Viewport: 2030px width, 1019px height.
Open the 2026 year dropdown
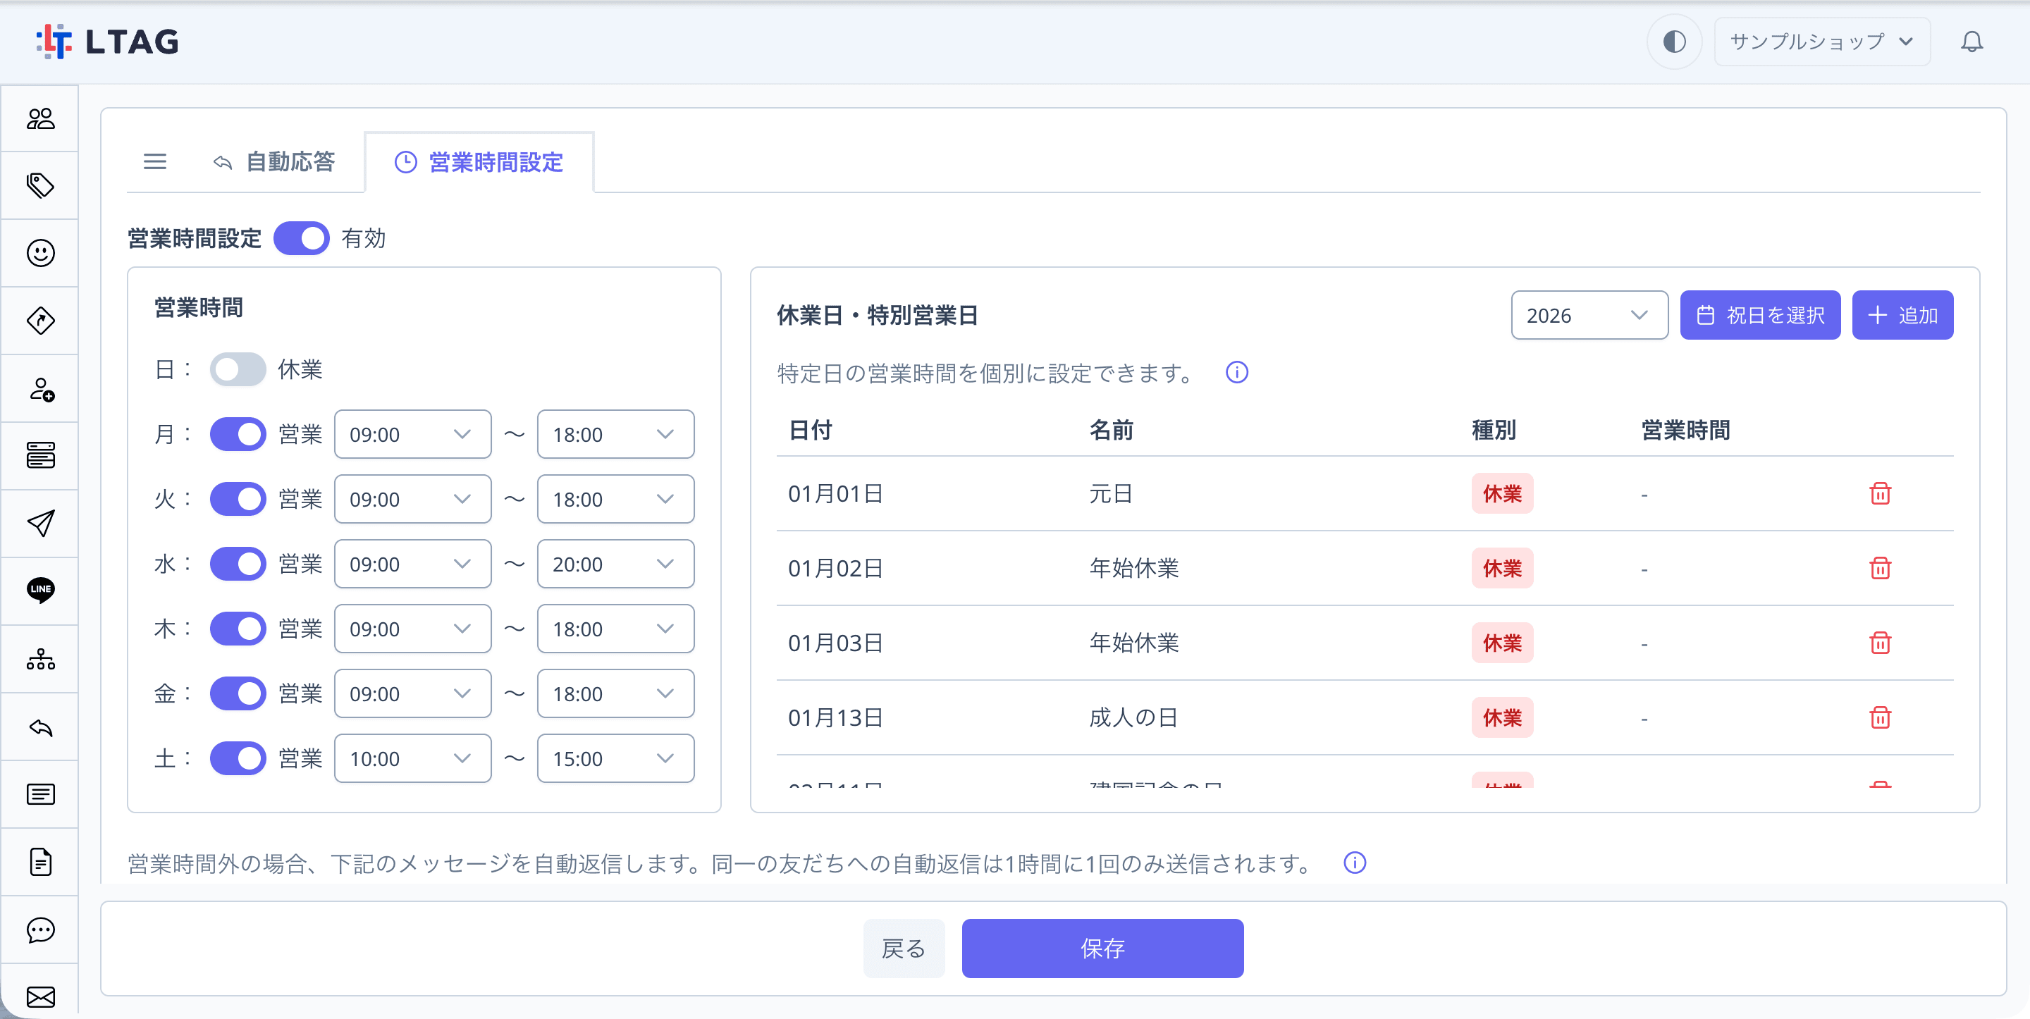1589,315
